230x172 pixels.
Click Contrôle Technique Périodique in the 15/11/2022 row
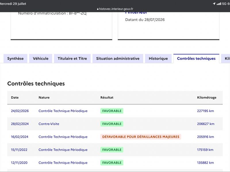pos(63,150)
